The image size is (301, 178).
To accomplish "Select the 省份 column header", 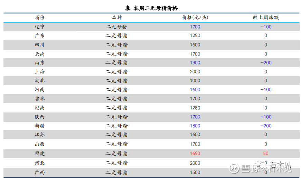I will pyautogui.click(x=40, y=18).
